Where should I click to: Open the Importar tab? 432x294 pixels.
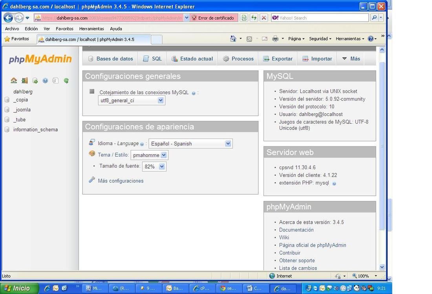point(317,58)
